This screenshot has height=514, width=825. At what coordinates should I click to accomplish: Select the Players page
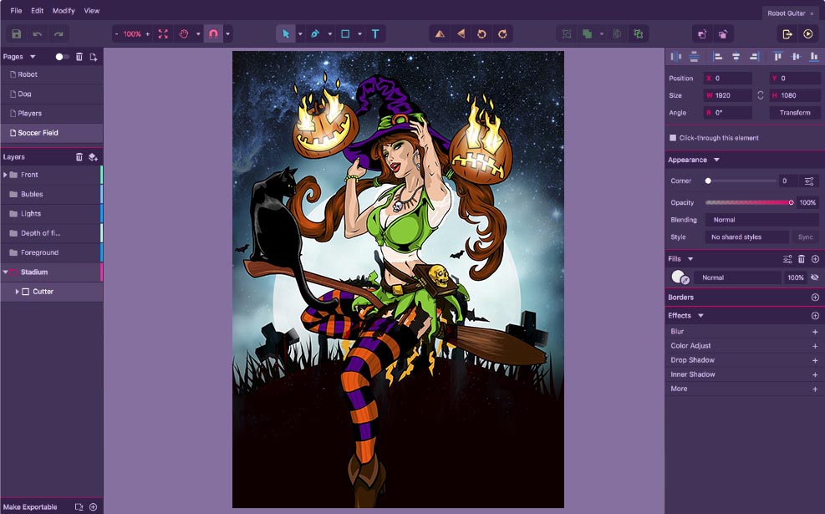[x=52, y=114]
